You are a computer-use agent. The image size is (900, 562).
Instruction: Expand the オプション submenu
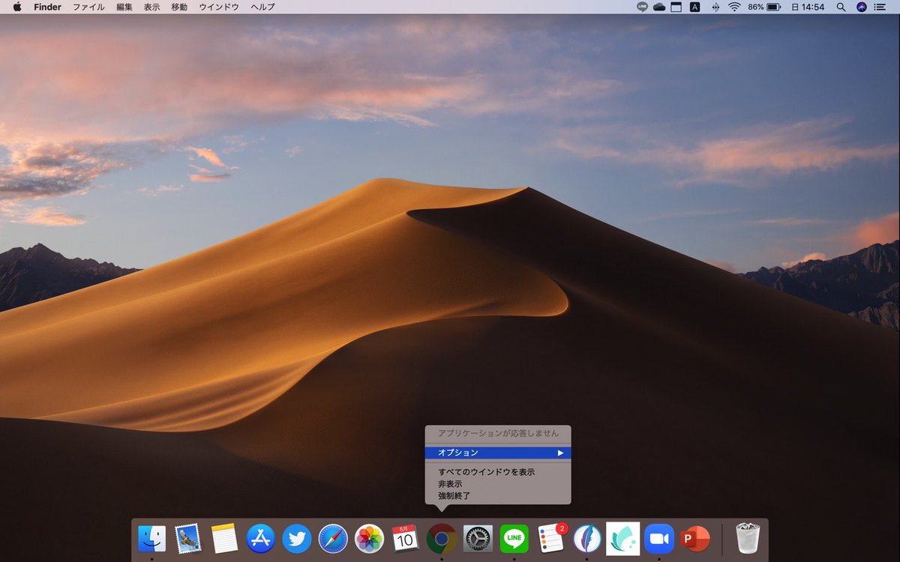tap(498, 453)
